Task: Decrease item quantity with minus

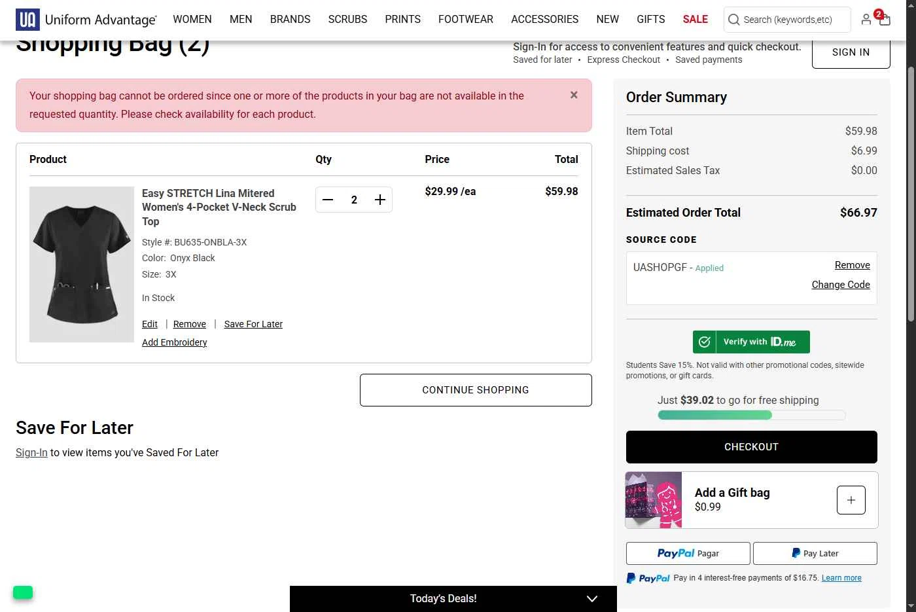Action: point(328,200)
